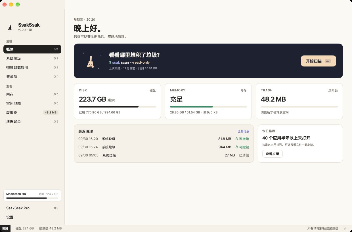The width and height of the screenshot is (352, 232).
Task: Click the ssak scan --read-only command
Action: point(129,62)
